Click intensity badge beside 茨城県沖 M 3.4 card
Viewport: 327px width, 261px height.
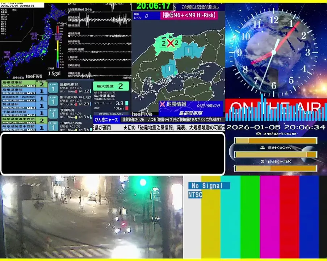click(x=53, y=114)
